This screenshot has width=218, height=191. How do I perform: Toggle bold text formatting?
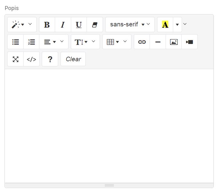click(47, 25)
